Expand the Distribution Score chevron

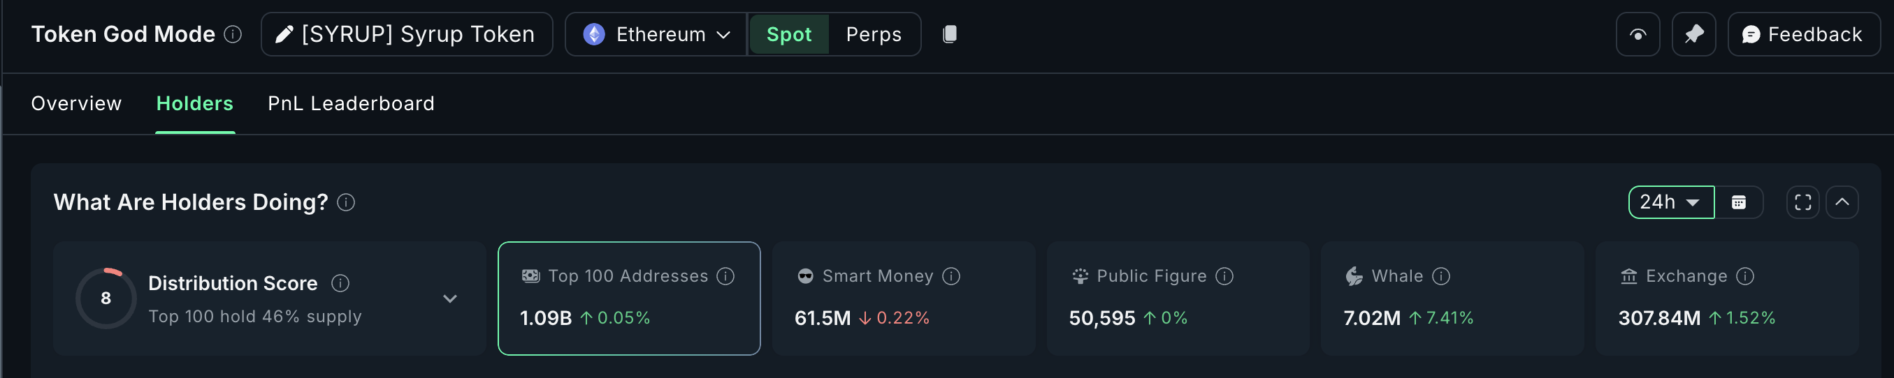pyautogui.click(x=450, y=298)
